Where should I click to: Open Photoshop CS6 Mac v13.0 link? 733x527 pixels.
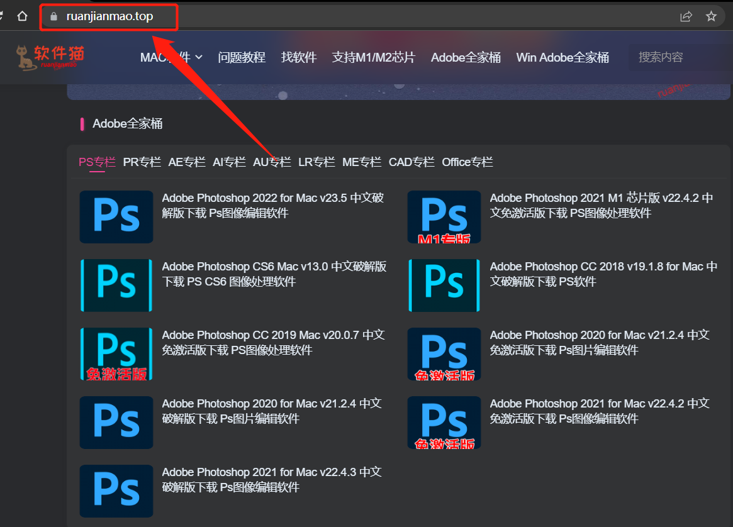274,274
